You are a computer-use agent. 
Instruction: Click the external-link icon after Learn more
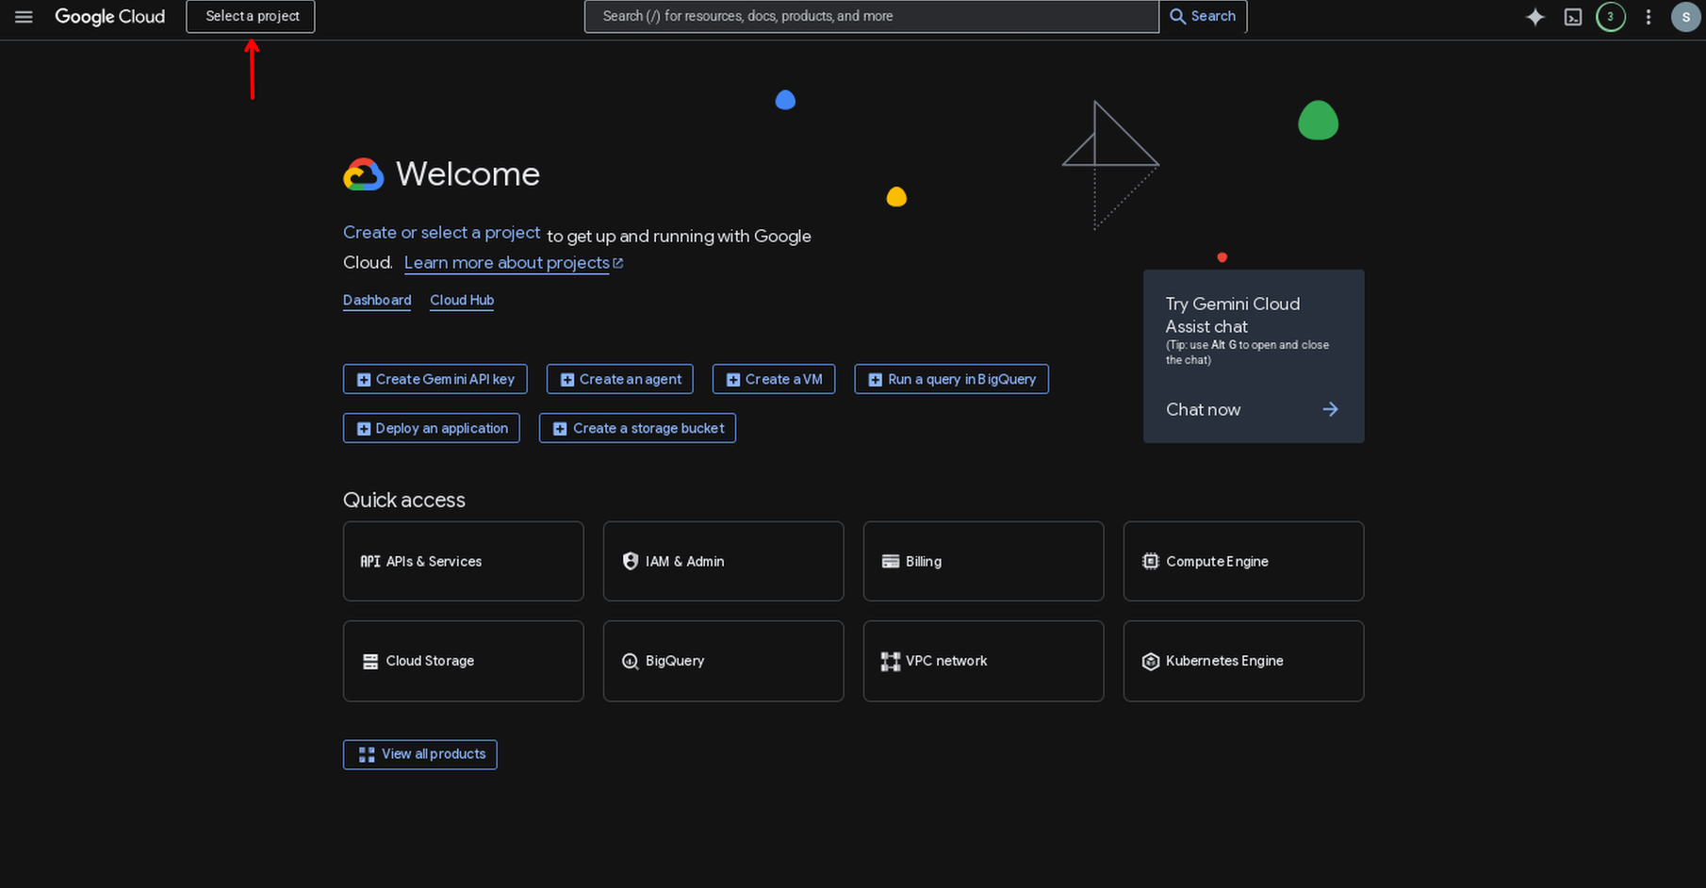(618, 263)
